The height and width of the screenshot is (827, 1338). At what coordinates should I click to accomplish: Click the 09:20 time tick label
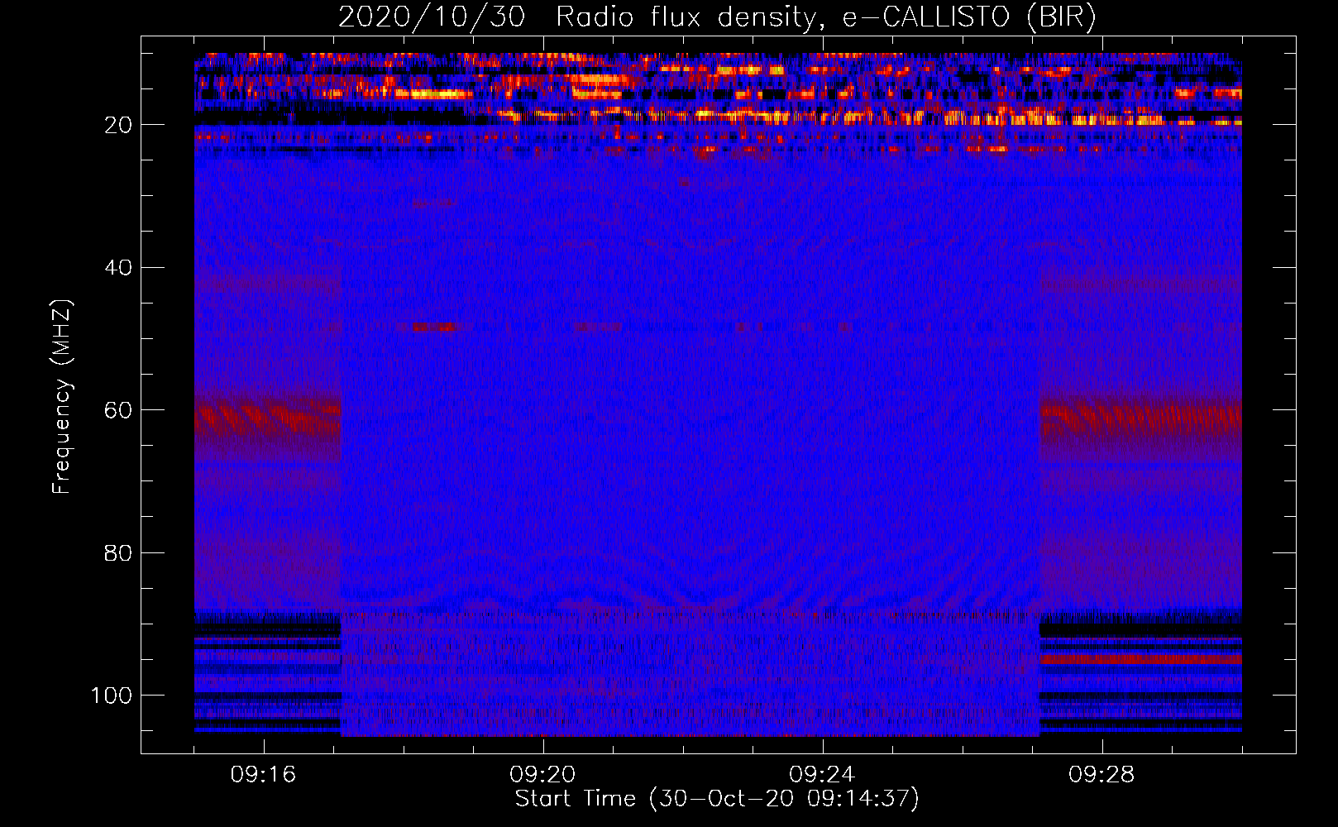pyautogui.click(x=542, y=775)
